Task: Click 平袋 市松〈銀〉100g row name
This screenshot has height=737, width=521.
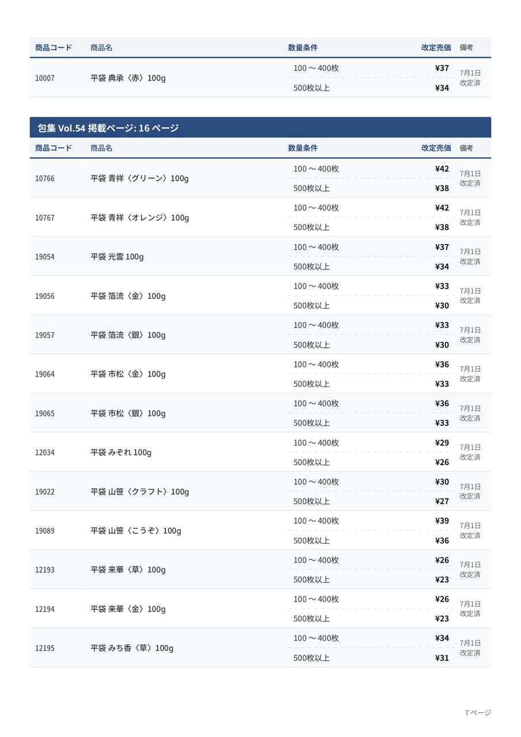Action: coord(128,413)
